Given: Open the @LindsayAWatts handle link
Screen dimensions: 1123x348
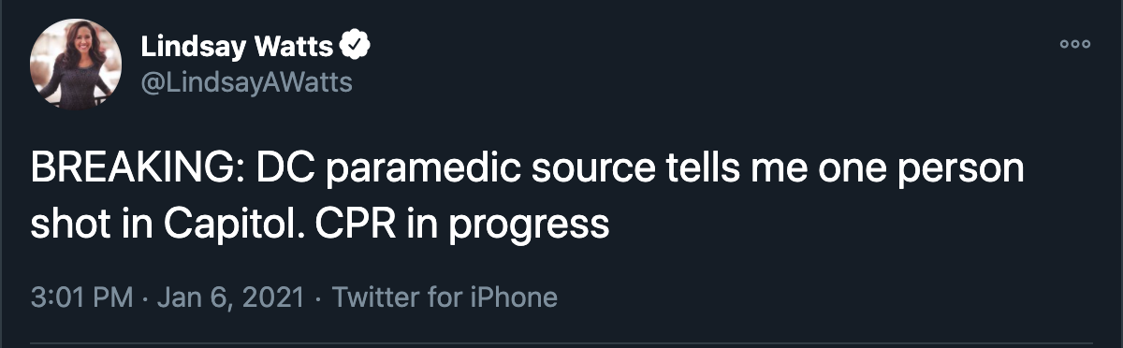Looking at the screenshot, I should (x=246, y=82).
